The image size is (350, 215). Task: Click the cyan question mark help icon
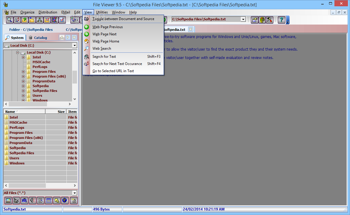click(x=281, y=20)
